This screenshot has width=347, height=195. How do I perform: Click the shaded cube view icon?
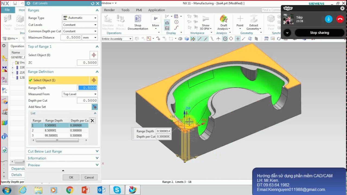coord(187,39)
